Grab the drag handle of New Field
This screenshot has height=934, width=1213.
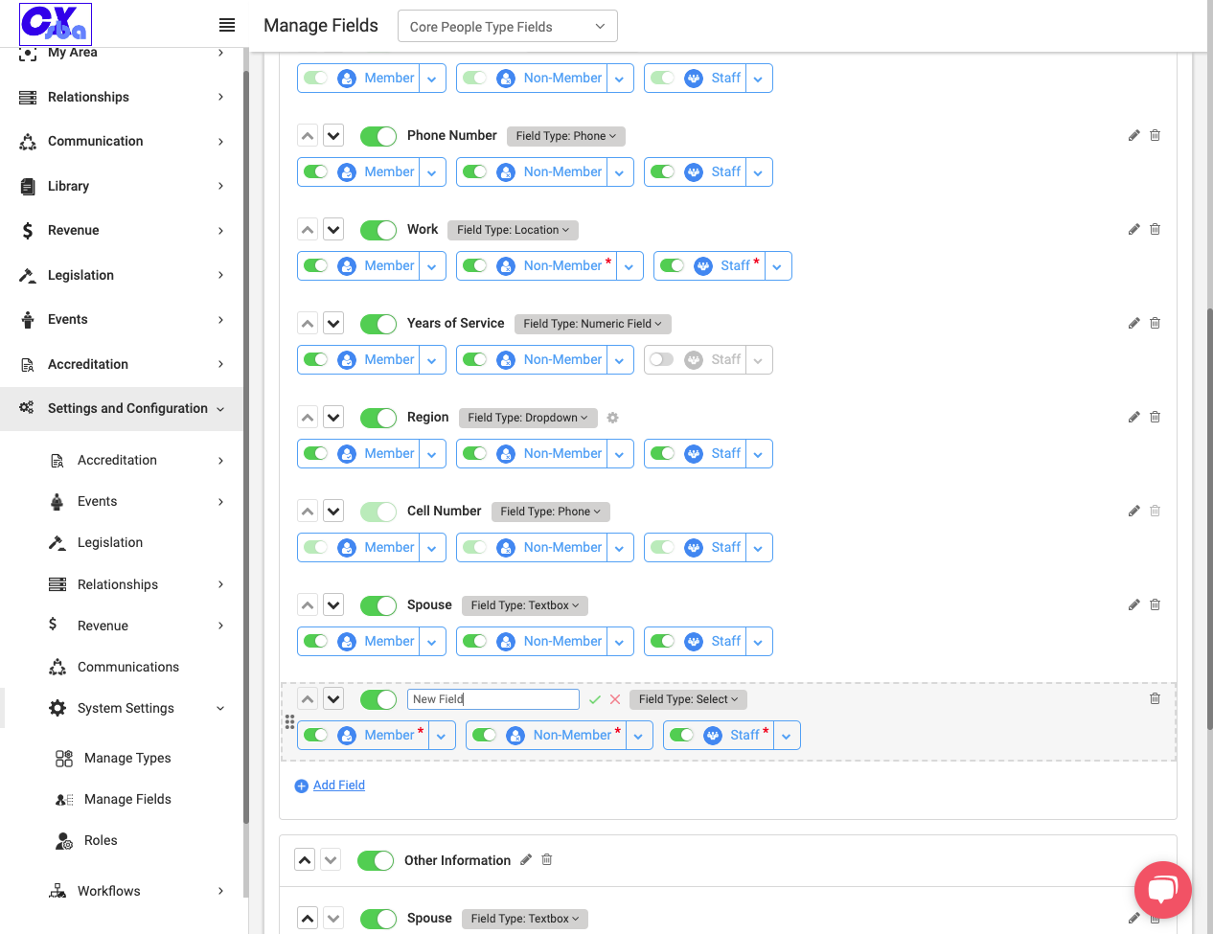[x=289, y=721]
